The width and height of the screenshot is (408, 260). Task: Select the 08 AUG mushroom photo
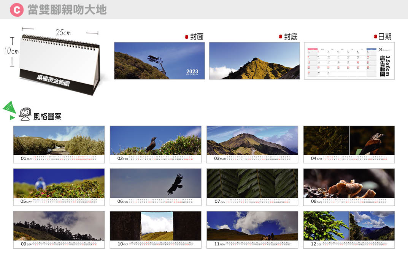[349, 183]
